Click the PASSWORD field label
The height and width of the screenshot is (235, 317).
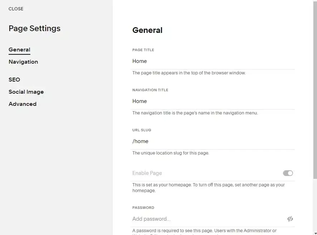pyautogui.click(x=143, y=207)
